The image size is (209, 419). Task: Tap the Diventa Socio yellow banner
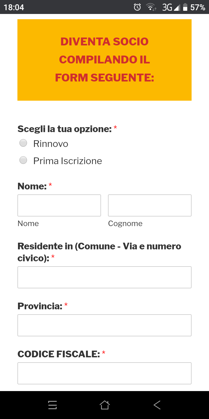click(105, 60)
